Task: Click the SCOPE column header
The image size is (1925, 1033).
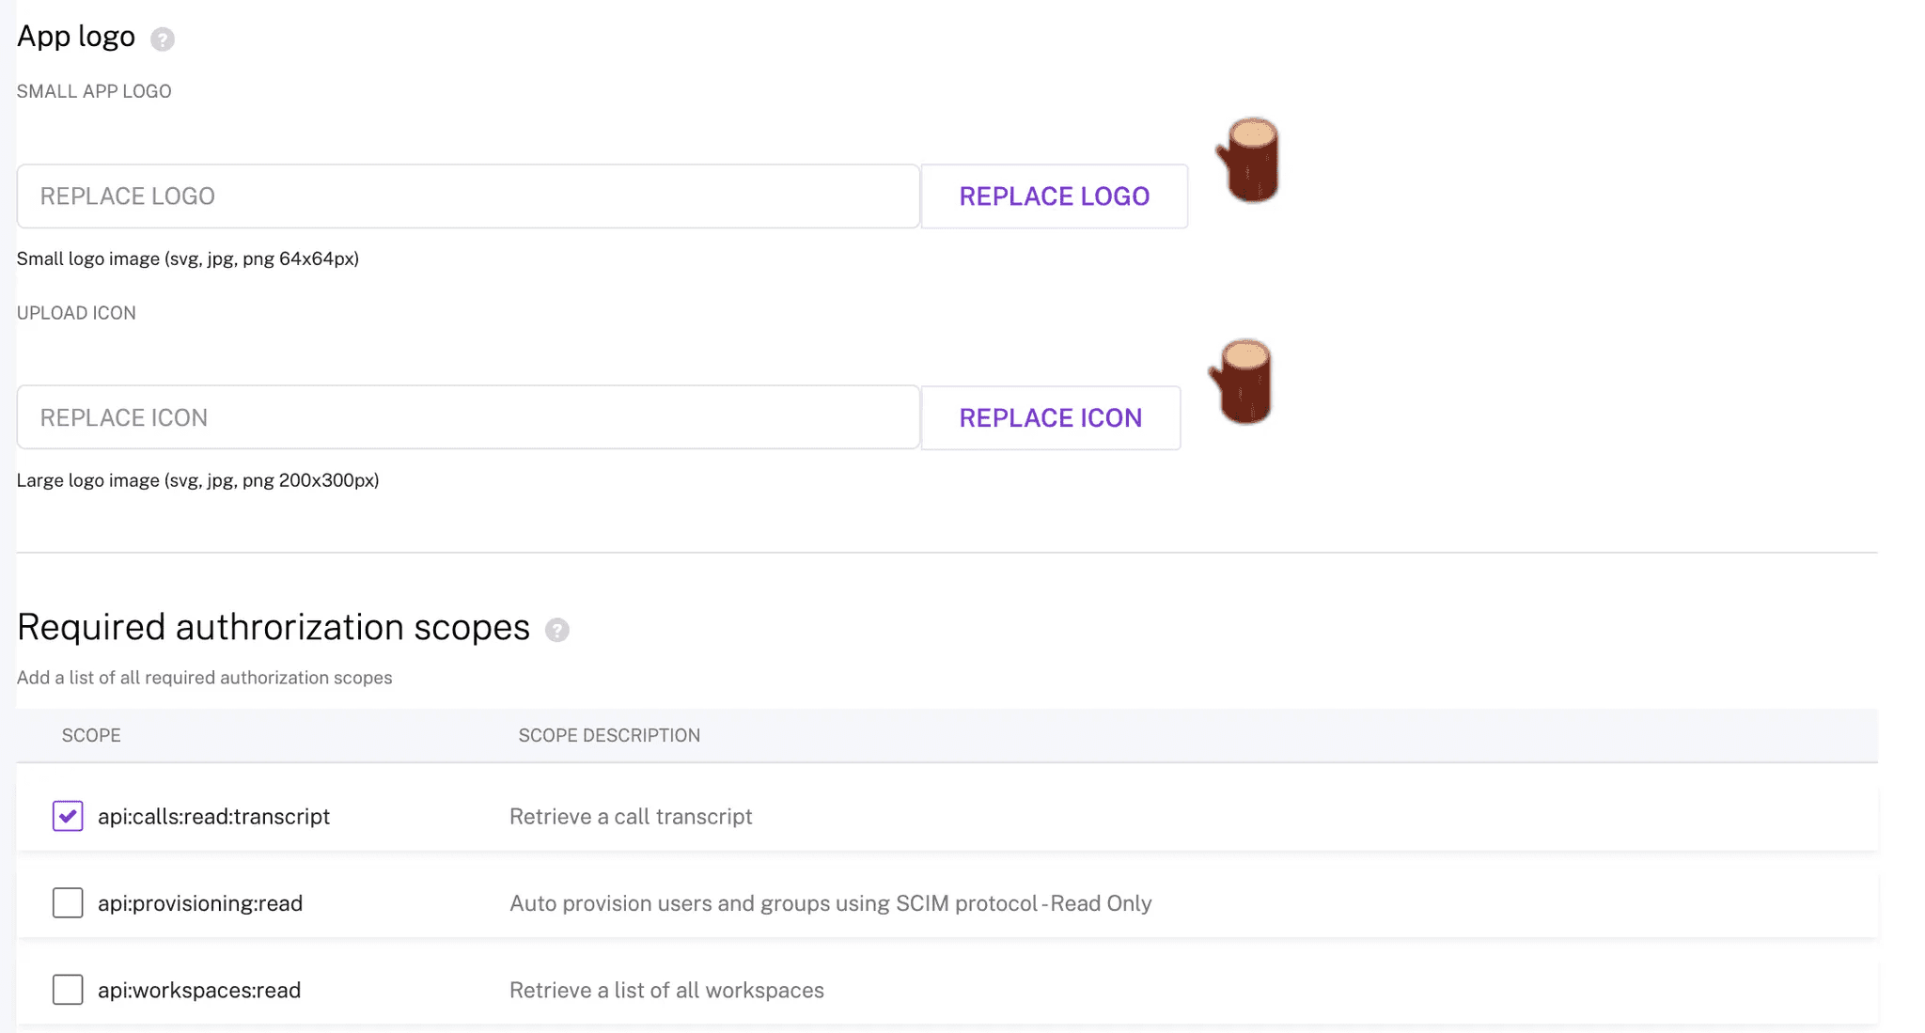Action: [x=91, y=735]
